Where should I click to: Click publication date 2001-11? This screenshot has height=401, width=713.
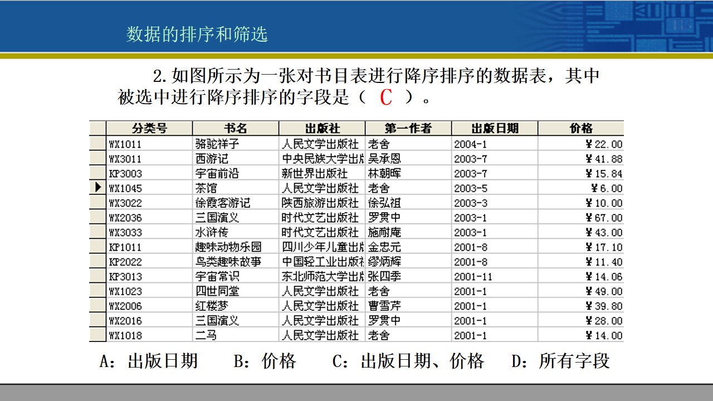tap(473, 276)
